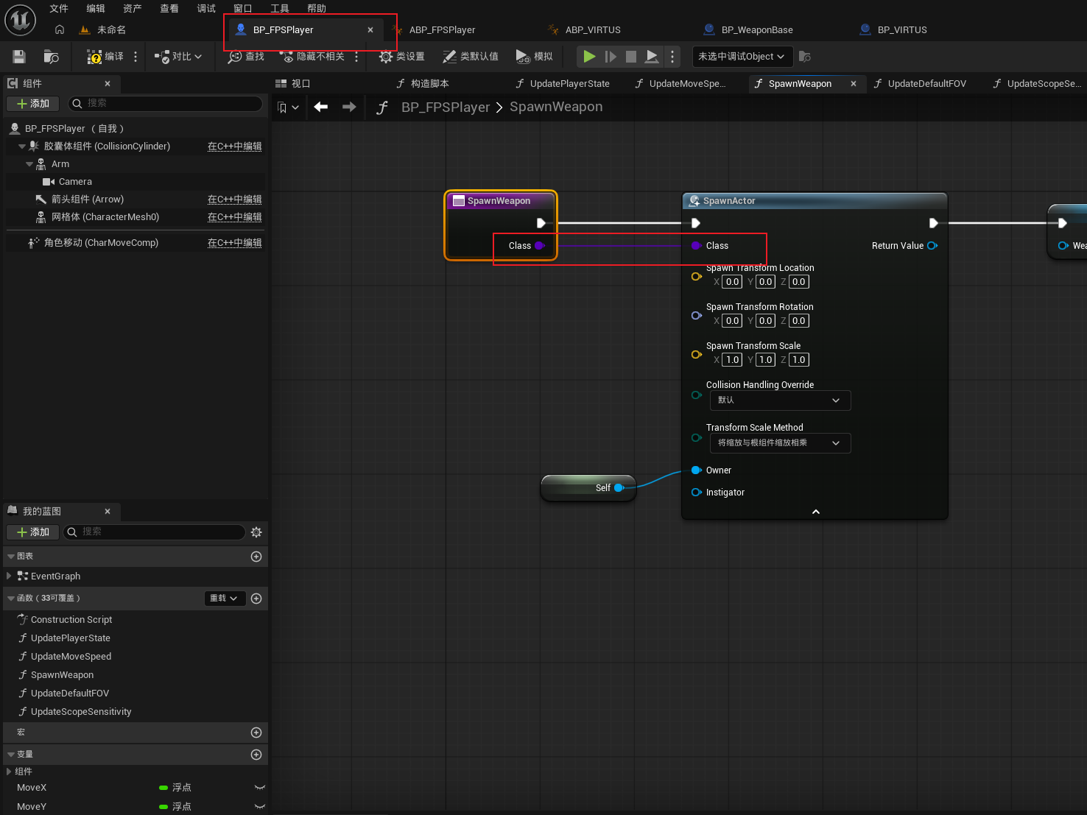Click 添加 in 我的蓝图 panel
1087x815 pixels.
point(32,532)
